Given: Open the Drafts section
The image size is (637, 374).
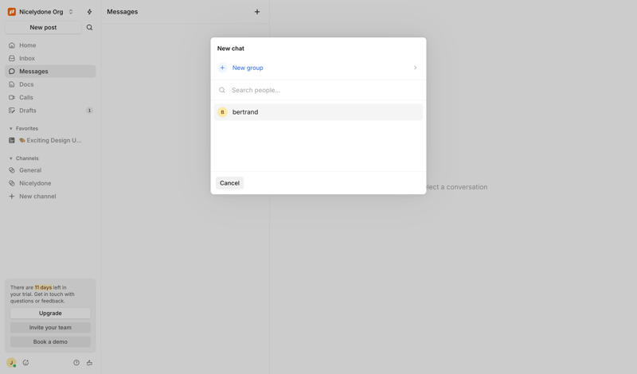Looking at the screenshot, I should click(x=28, y=111).
